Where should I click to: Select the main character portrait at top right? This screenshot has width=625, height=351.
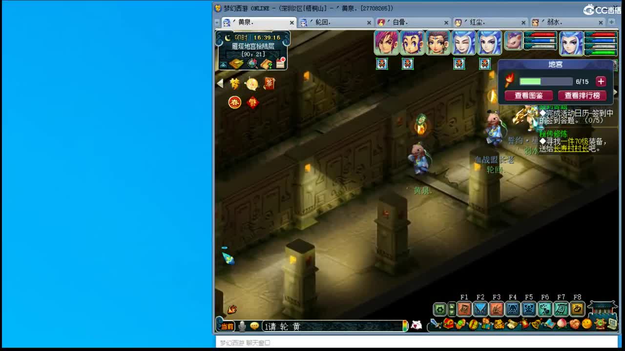pos(571,43)
